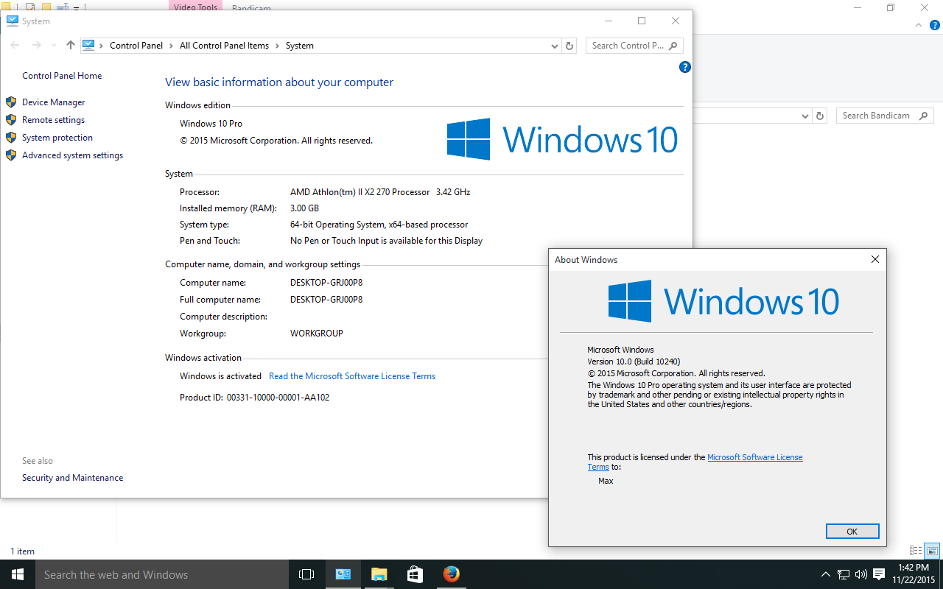Show hidden tray icons with the chevron
This screenshot has height=589, width=943.
point(826,574)
